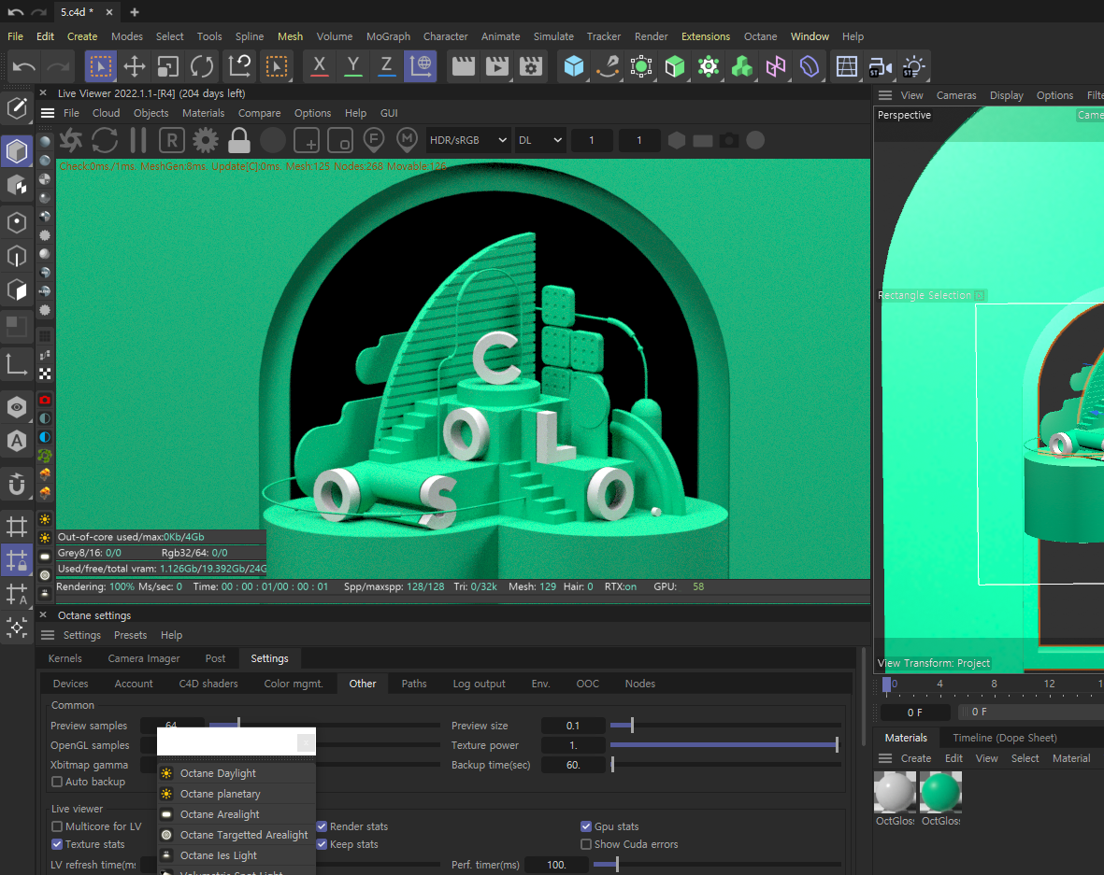The image size is (1104, 875).
Task: Open the Objects menu in Live Viewer
Action: [151, 113]
